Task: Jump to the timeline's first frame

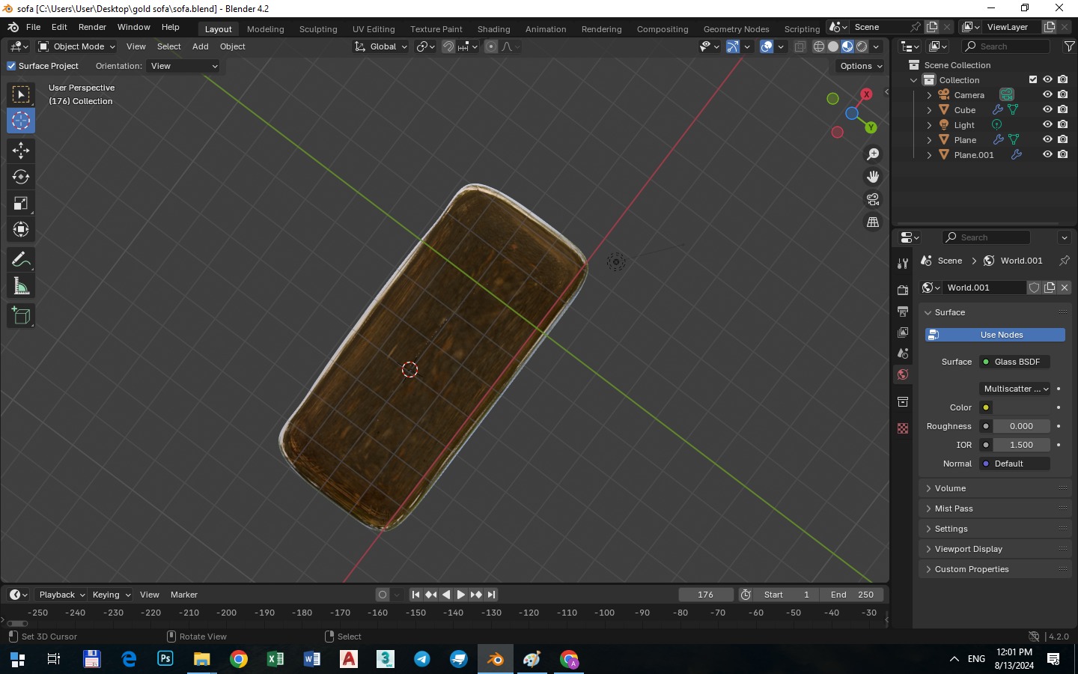Action: click(x=415, y=595)
